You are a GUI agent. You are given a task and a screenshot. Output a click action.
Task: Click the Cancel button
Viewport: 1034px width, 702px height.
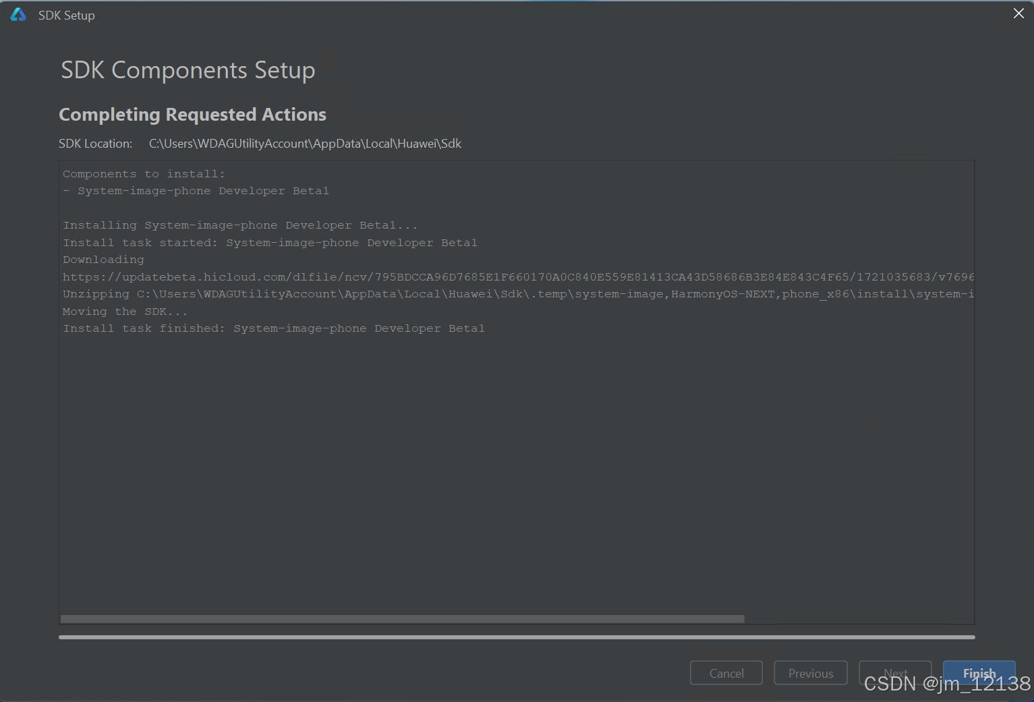tap(726, 673)
